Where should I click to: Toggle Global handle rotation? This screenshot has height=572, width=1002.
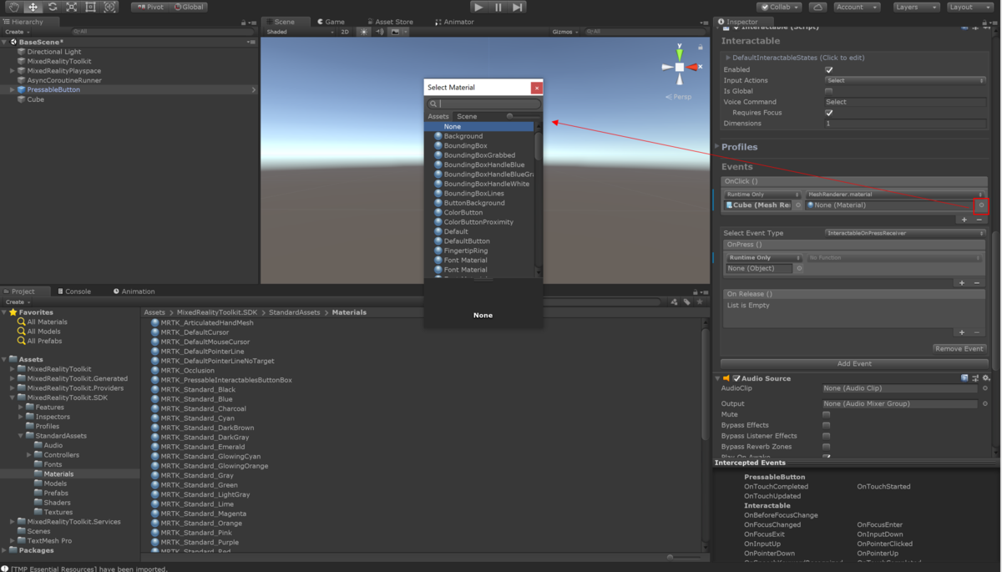189,7
